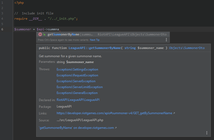Select the getSummonerByName completion suggestion
The width and height of the screenshot is (214, 140).
[x=103, y=34]
